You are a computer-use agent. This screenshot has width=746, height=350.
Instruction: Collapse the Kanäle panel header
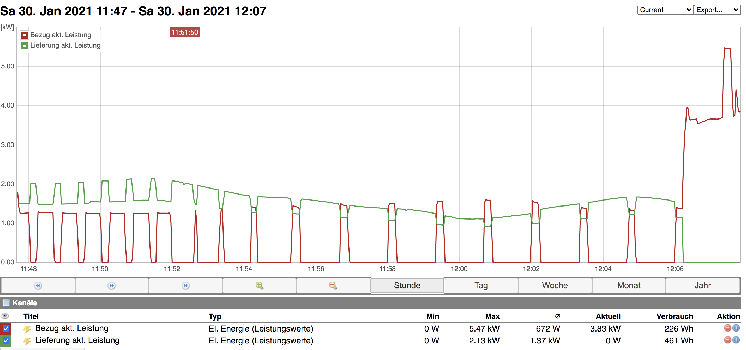(x=25, y=303)
